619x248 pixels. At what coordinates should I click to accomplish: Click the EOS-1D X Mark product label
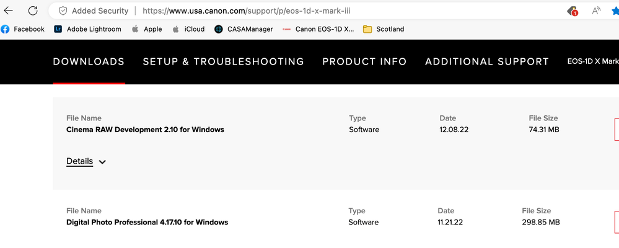coord(593,61)
